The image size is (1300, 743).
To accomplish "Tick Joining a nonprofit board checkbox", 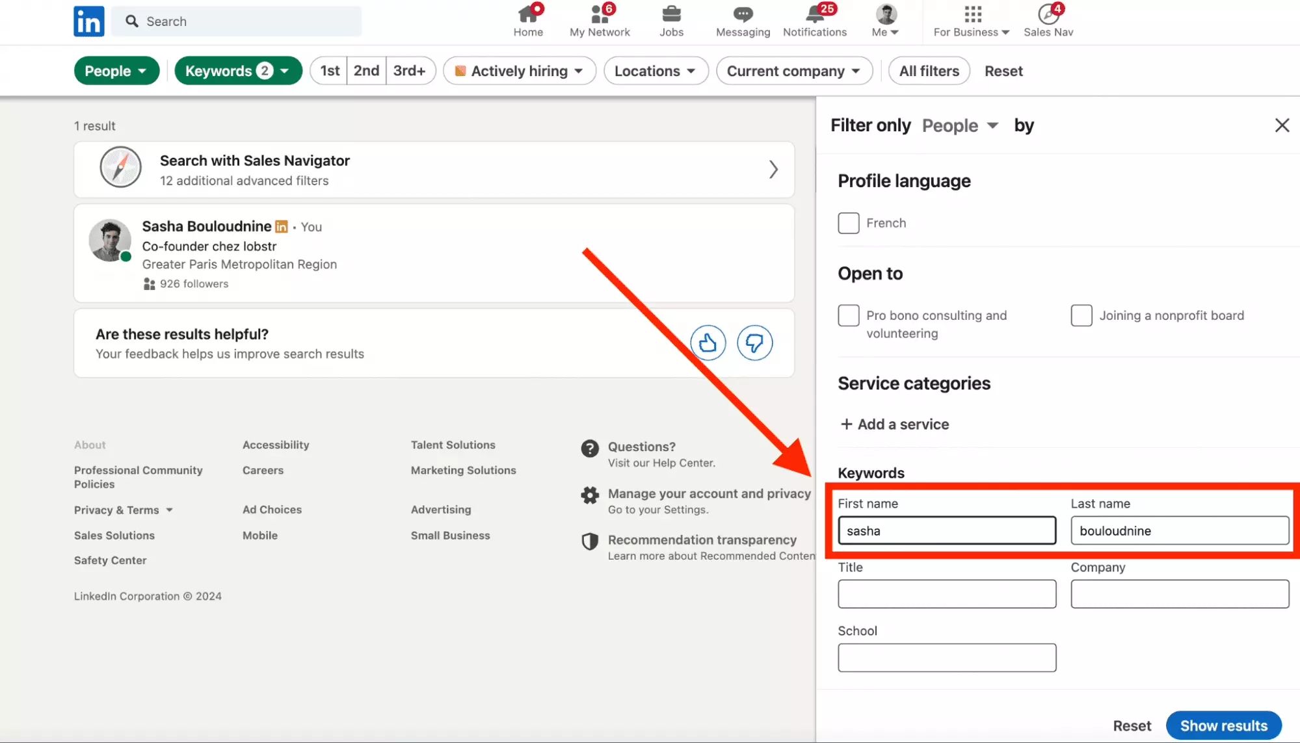I will pos(1081,315).
